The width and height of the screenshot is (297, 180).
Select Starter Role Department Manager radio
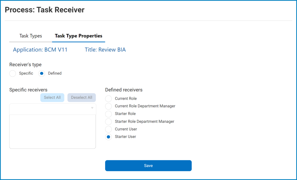point(109,121)
